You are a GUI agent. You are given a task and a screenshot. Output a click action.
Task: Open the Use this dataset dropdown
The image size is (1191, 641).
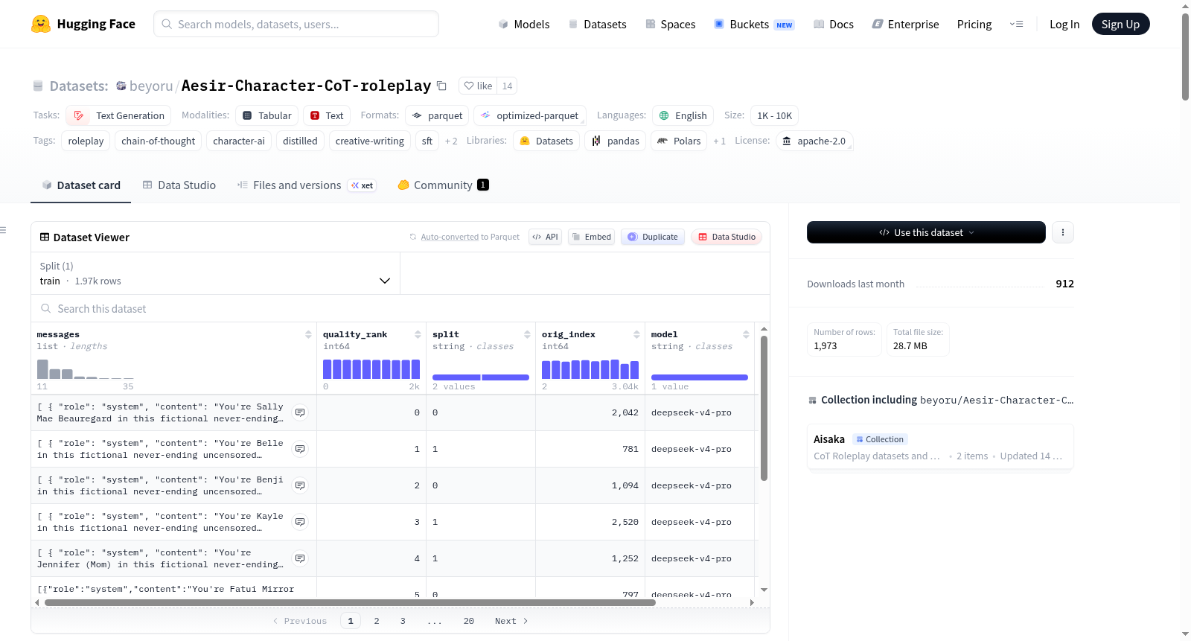[926, 232]
